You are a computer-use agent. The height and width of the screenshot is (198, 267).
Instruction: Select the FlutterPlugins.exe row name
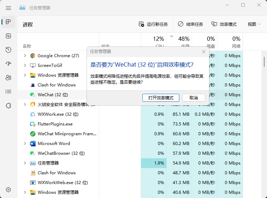click(x=55, y=124)
